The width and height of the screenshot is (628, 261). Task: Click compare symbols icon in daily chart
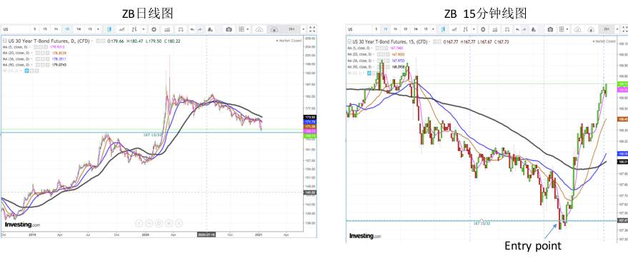(x=167, y=29)
